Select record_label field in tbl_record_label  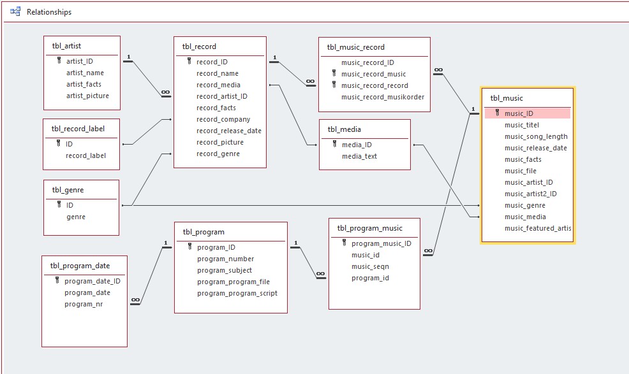point(86,155)
